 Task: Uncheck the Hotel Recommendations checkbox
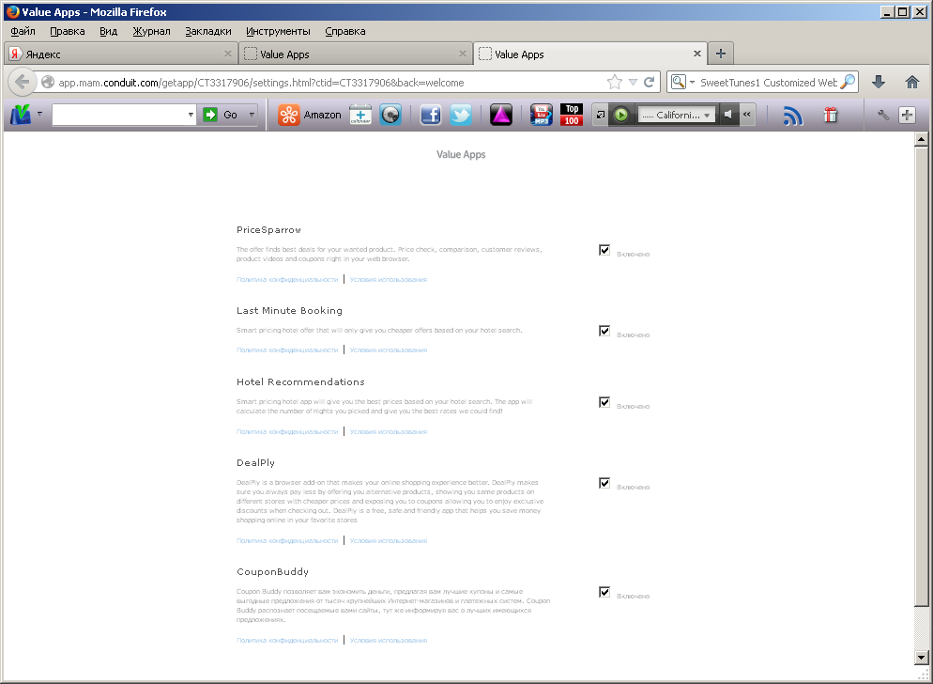tap(604, 402)
